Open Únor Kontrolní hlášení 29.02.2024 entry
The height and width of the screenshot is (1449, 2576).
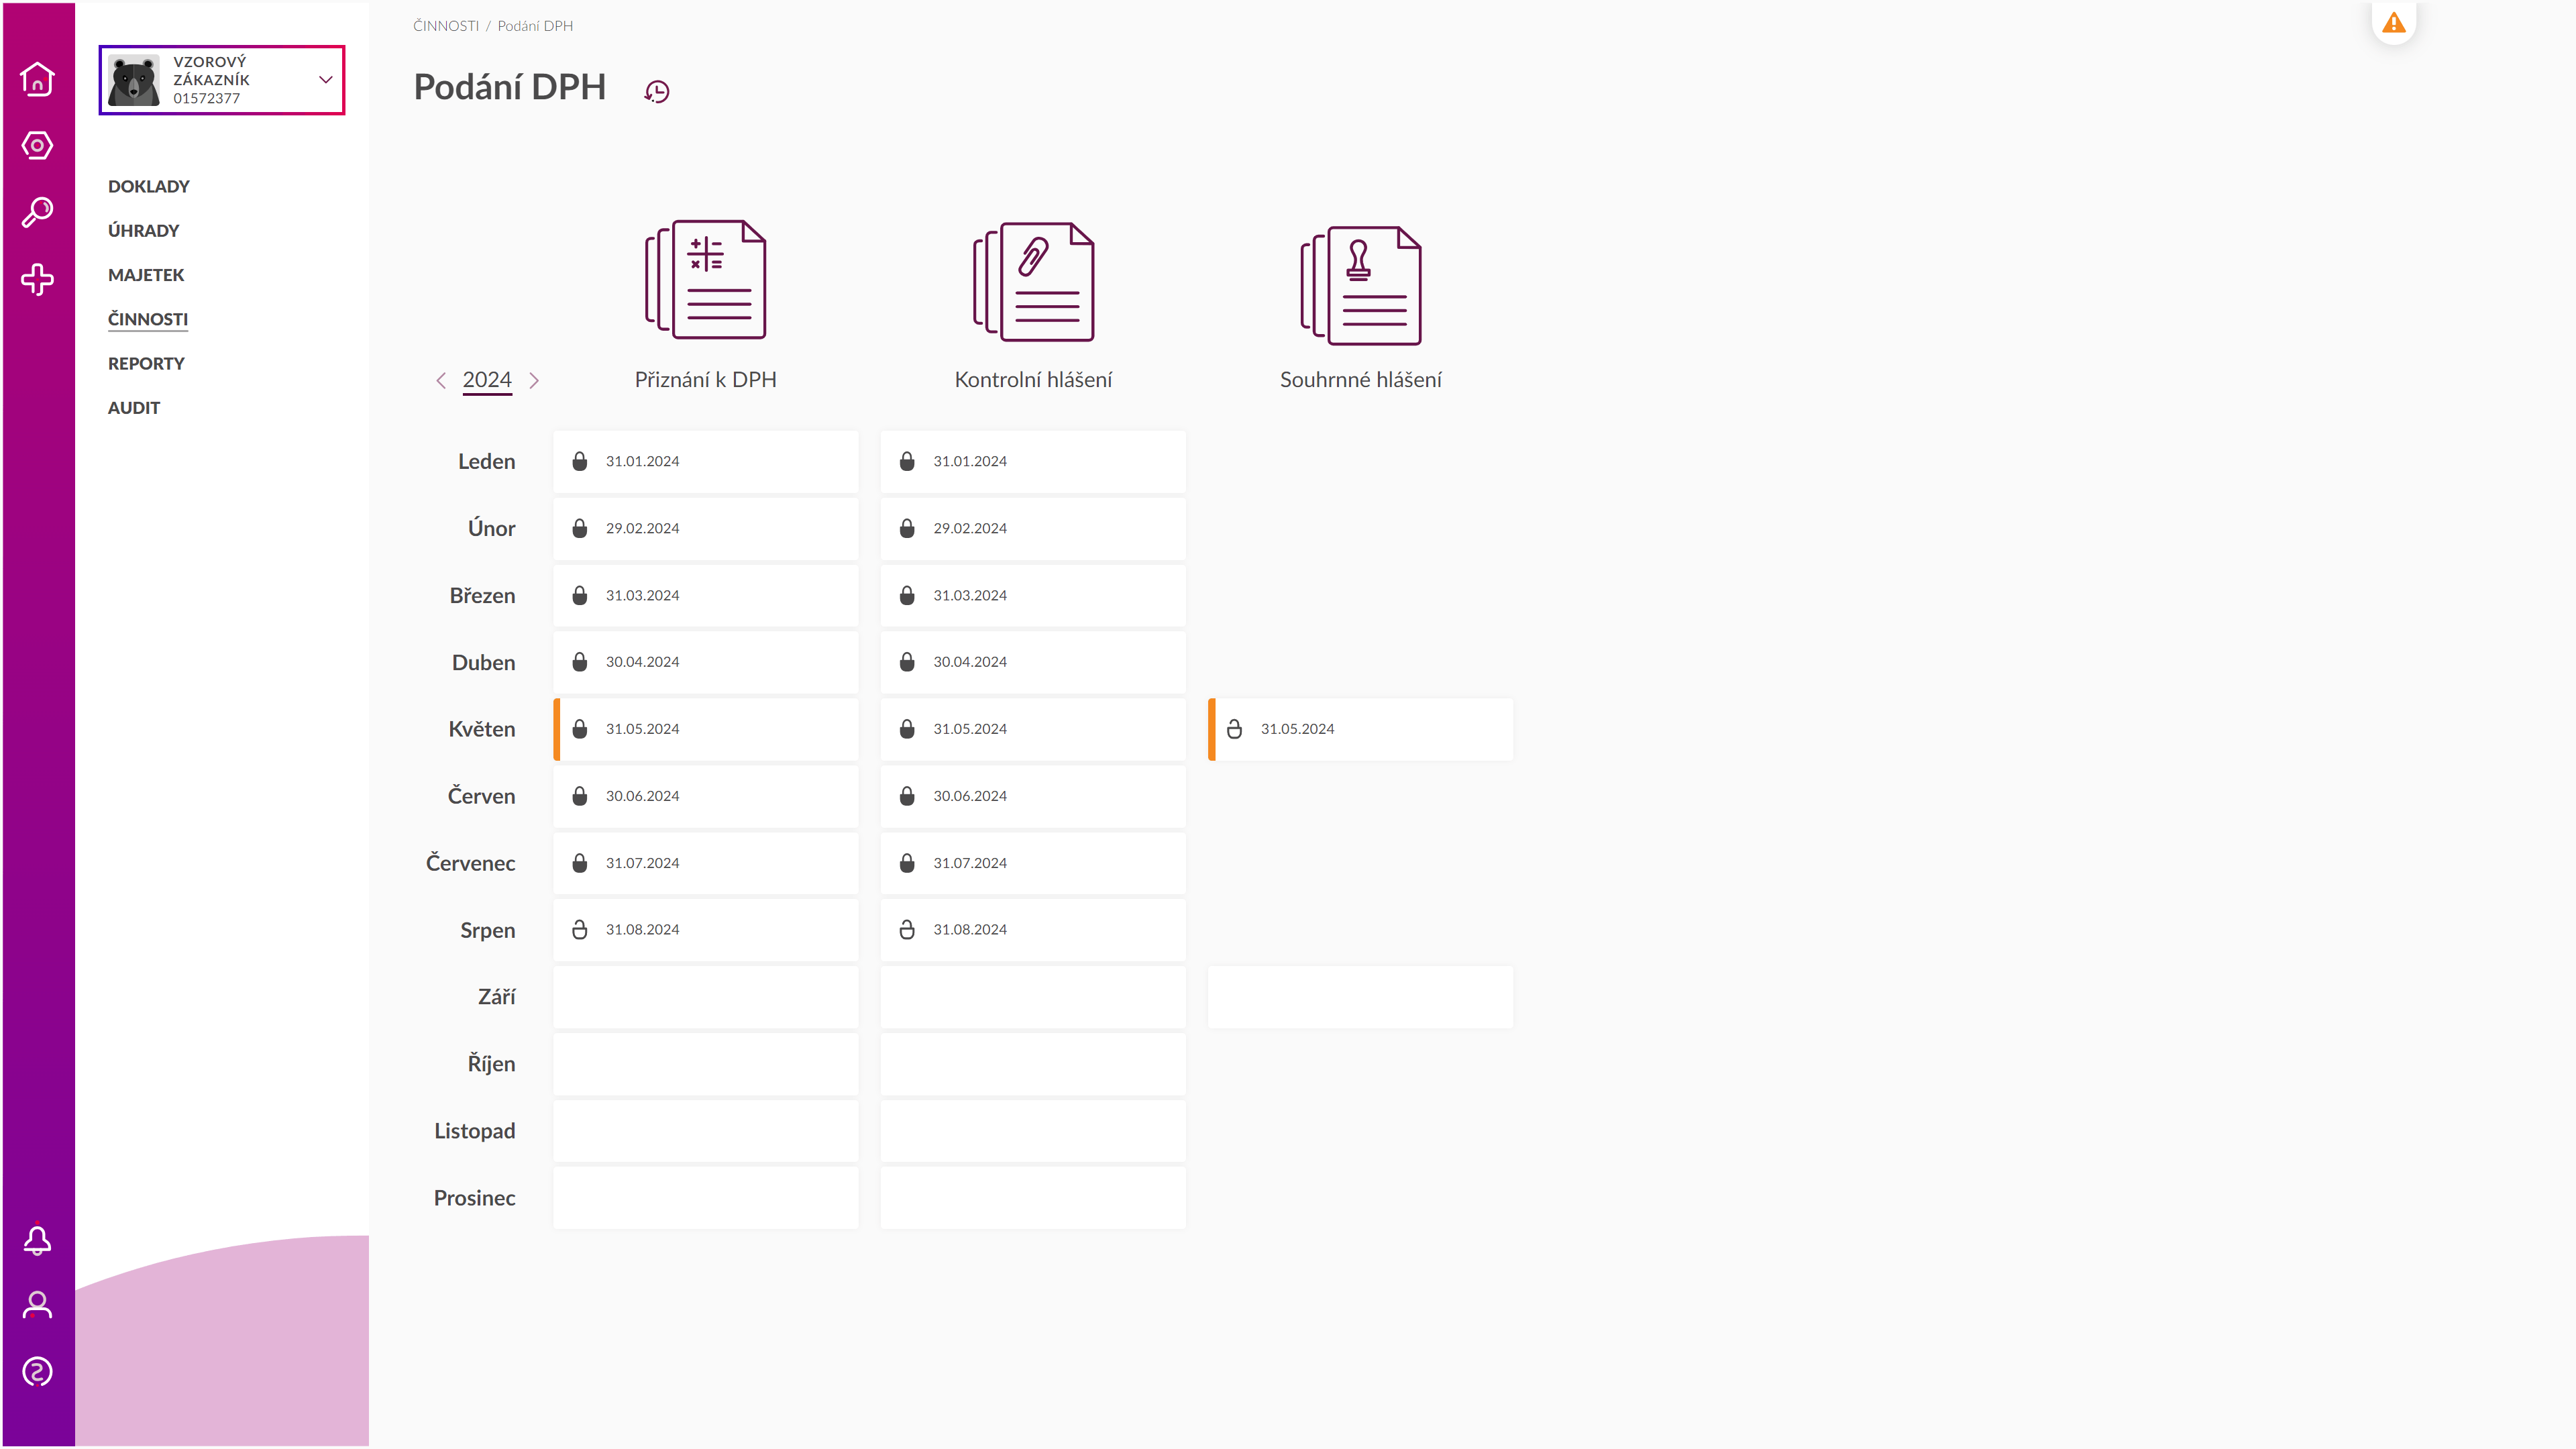tap(1033, 528)
